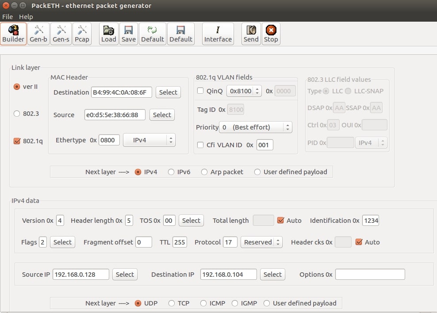The height and width of the screenshot is (313, 437).
Task: Click the IP Version field
Action: [60, 220]
